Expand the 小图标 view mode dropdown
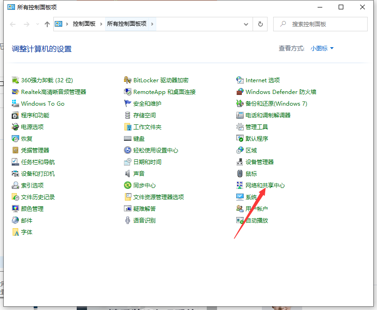 322,48
